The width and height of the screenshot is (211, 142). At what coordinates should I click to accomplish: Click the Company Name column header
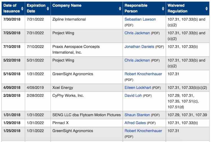67,6
